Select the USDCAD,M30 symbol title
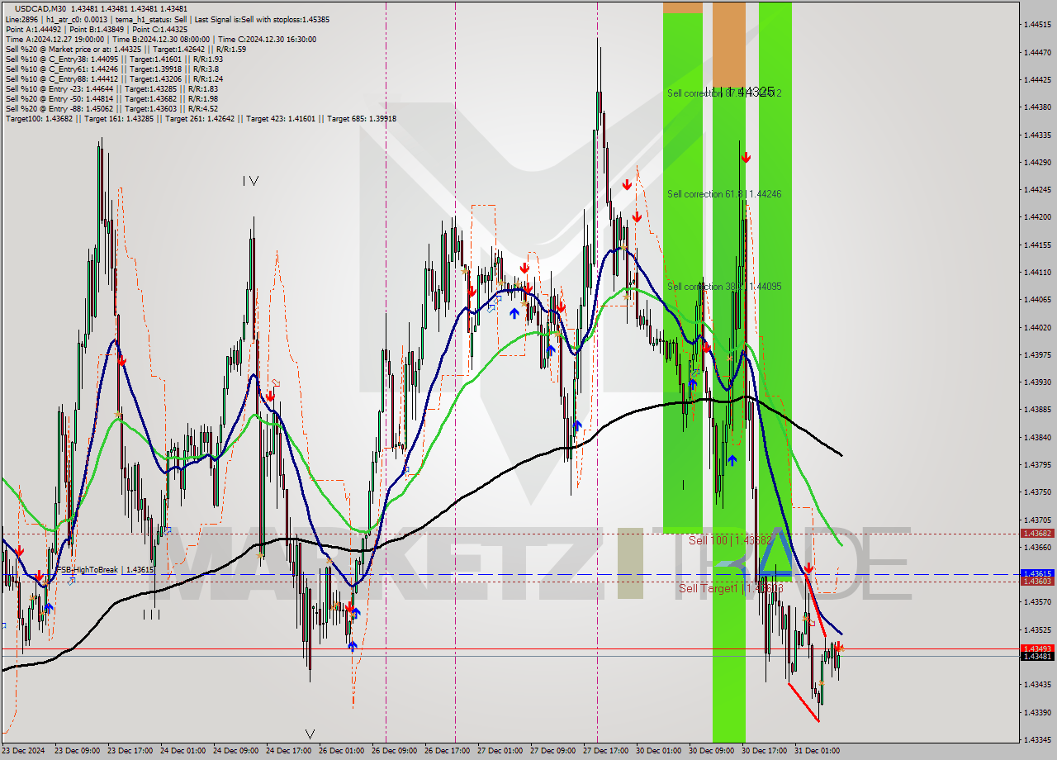1057x760 pixels. click(41, 8)
